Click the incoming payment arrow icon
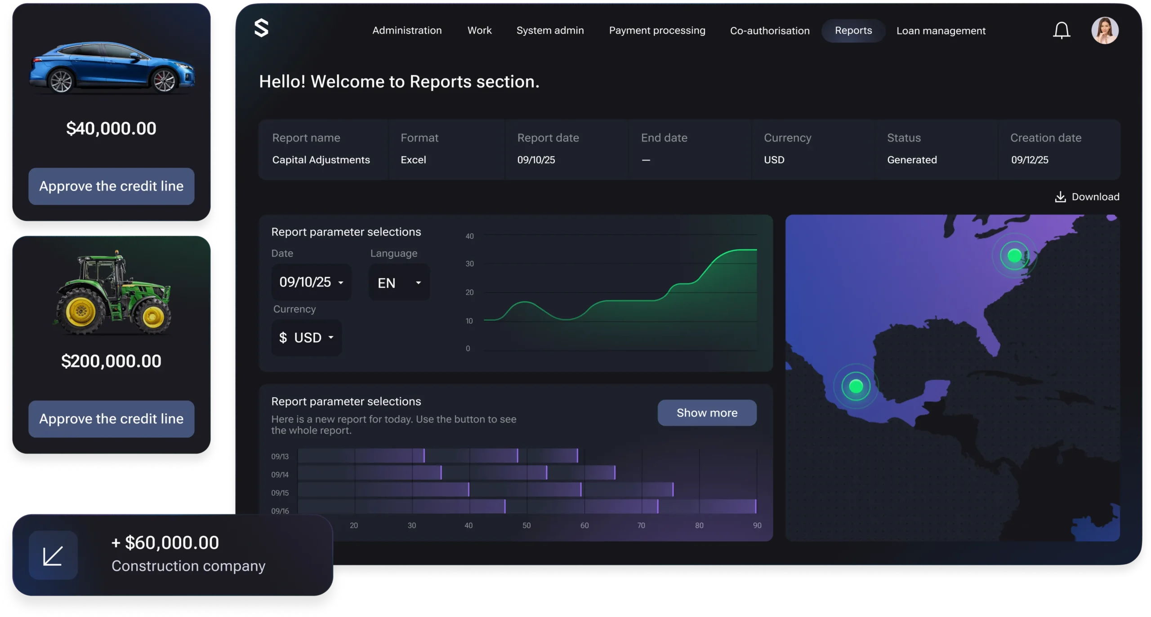 tap(53, 555)
